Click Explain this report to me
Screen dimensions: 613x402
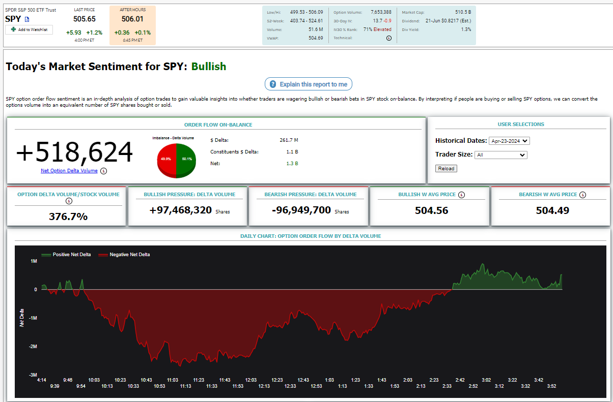coord(309,84)
